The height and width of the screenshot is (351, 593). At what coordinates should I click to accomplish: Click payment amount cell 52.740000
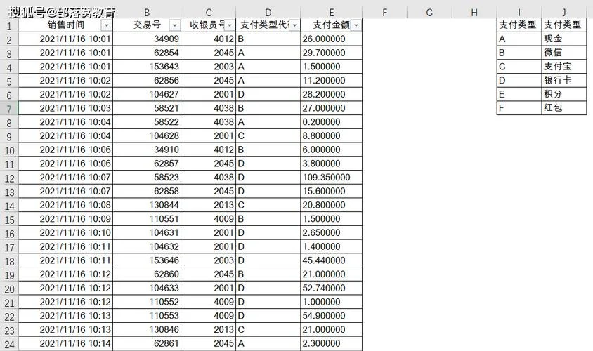[332, 288]
